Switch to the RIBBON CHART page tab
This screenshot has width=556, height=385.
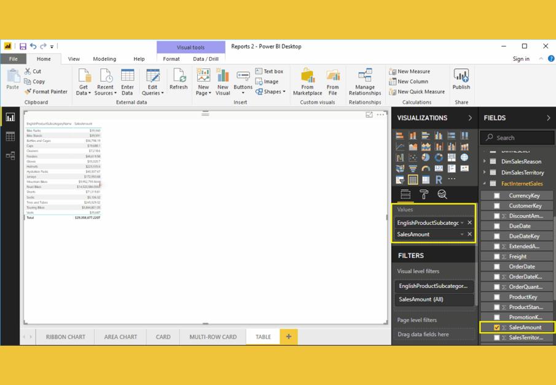(x=66, y=336)
